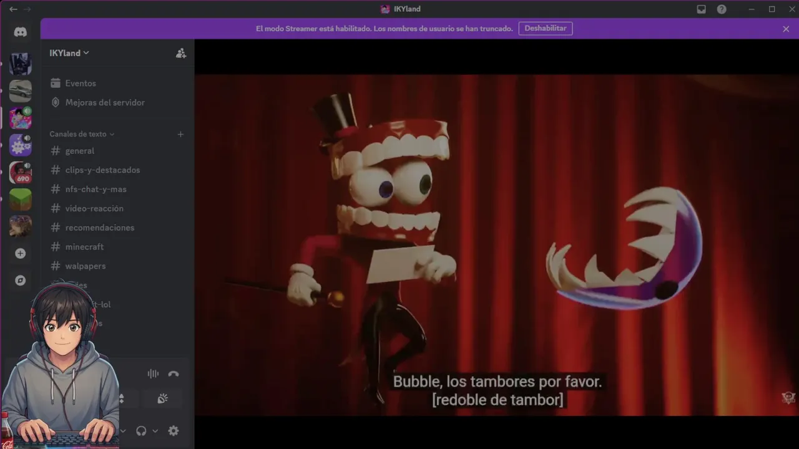Collapse the Canales de texto category
Image resolution: width=799 pixels, height=449 pixels.
(82, 134)
